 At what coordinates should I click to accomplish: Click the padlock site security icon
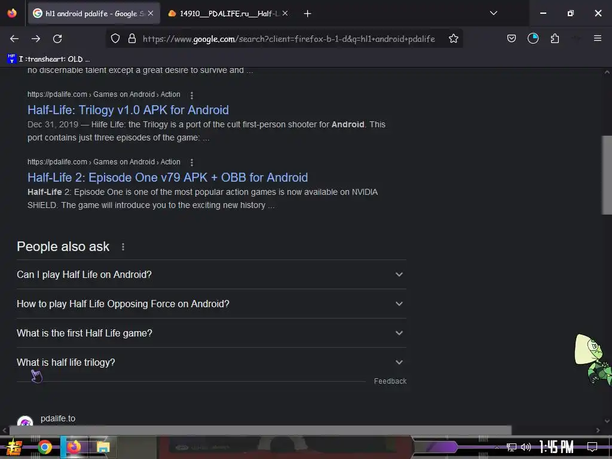132,38
